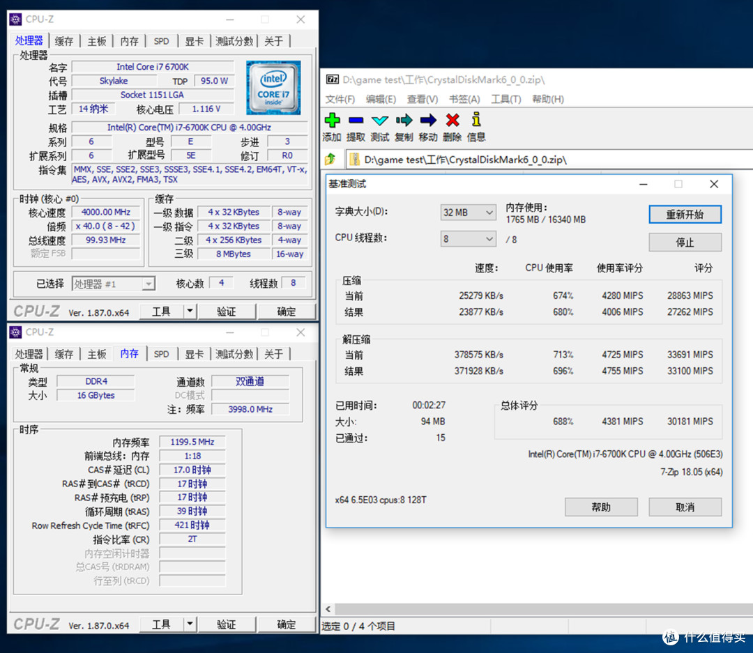
Task: Switch to SPD tab in bottom CPU-Z
Action: [x=161, y=354]
